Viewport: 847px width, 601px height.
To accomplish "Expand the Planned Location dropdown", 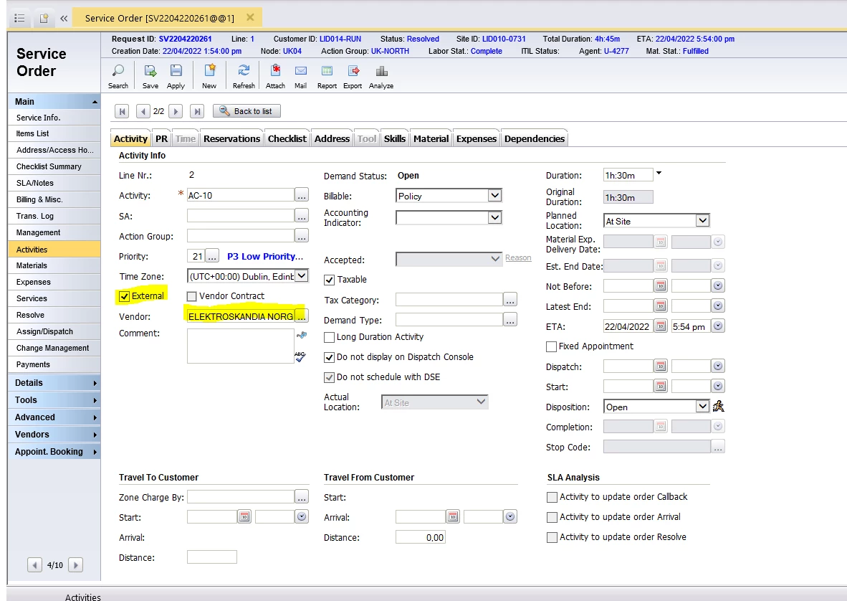I will point(702,221).
